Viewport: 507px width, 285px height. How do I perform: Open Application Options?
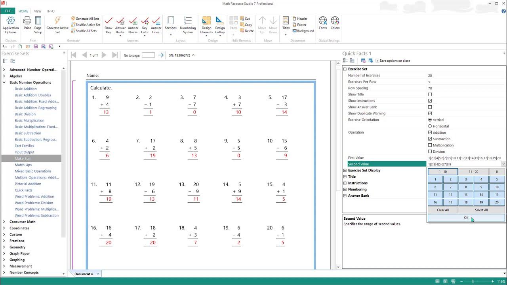[11, 25]
